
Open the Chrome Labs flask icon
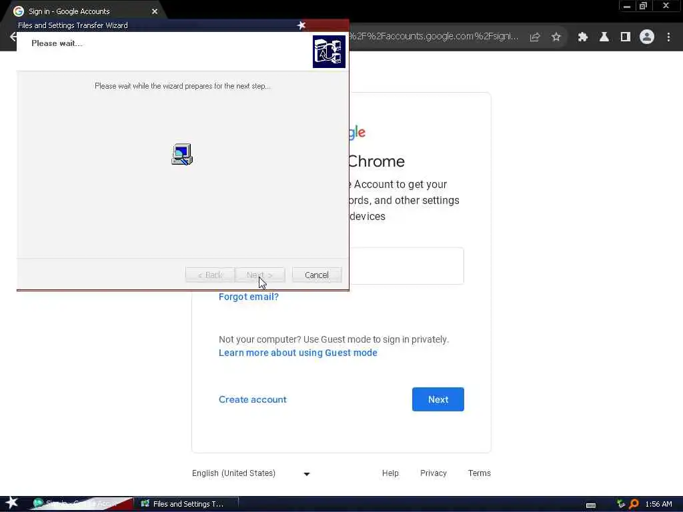pyautogui.click(x=604, y=37)
